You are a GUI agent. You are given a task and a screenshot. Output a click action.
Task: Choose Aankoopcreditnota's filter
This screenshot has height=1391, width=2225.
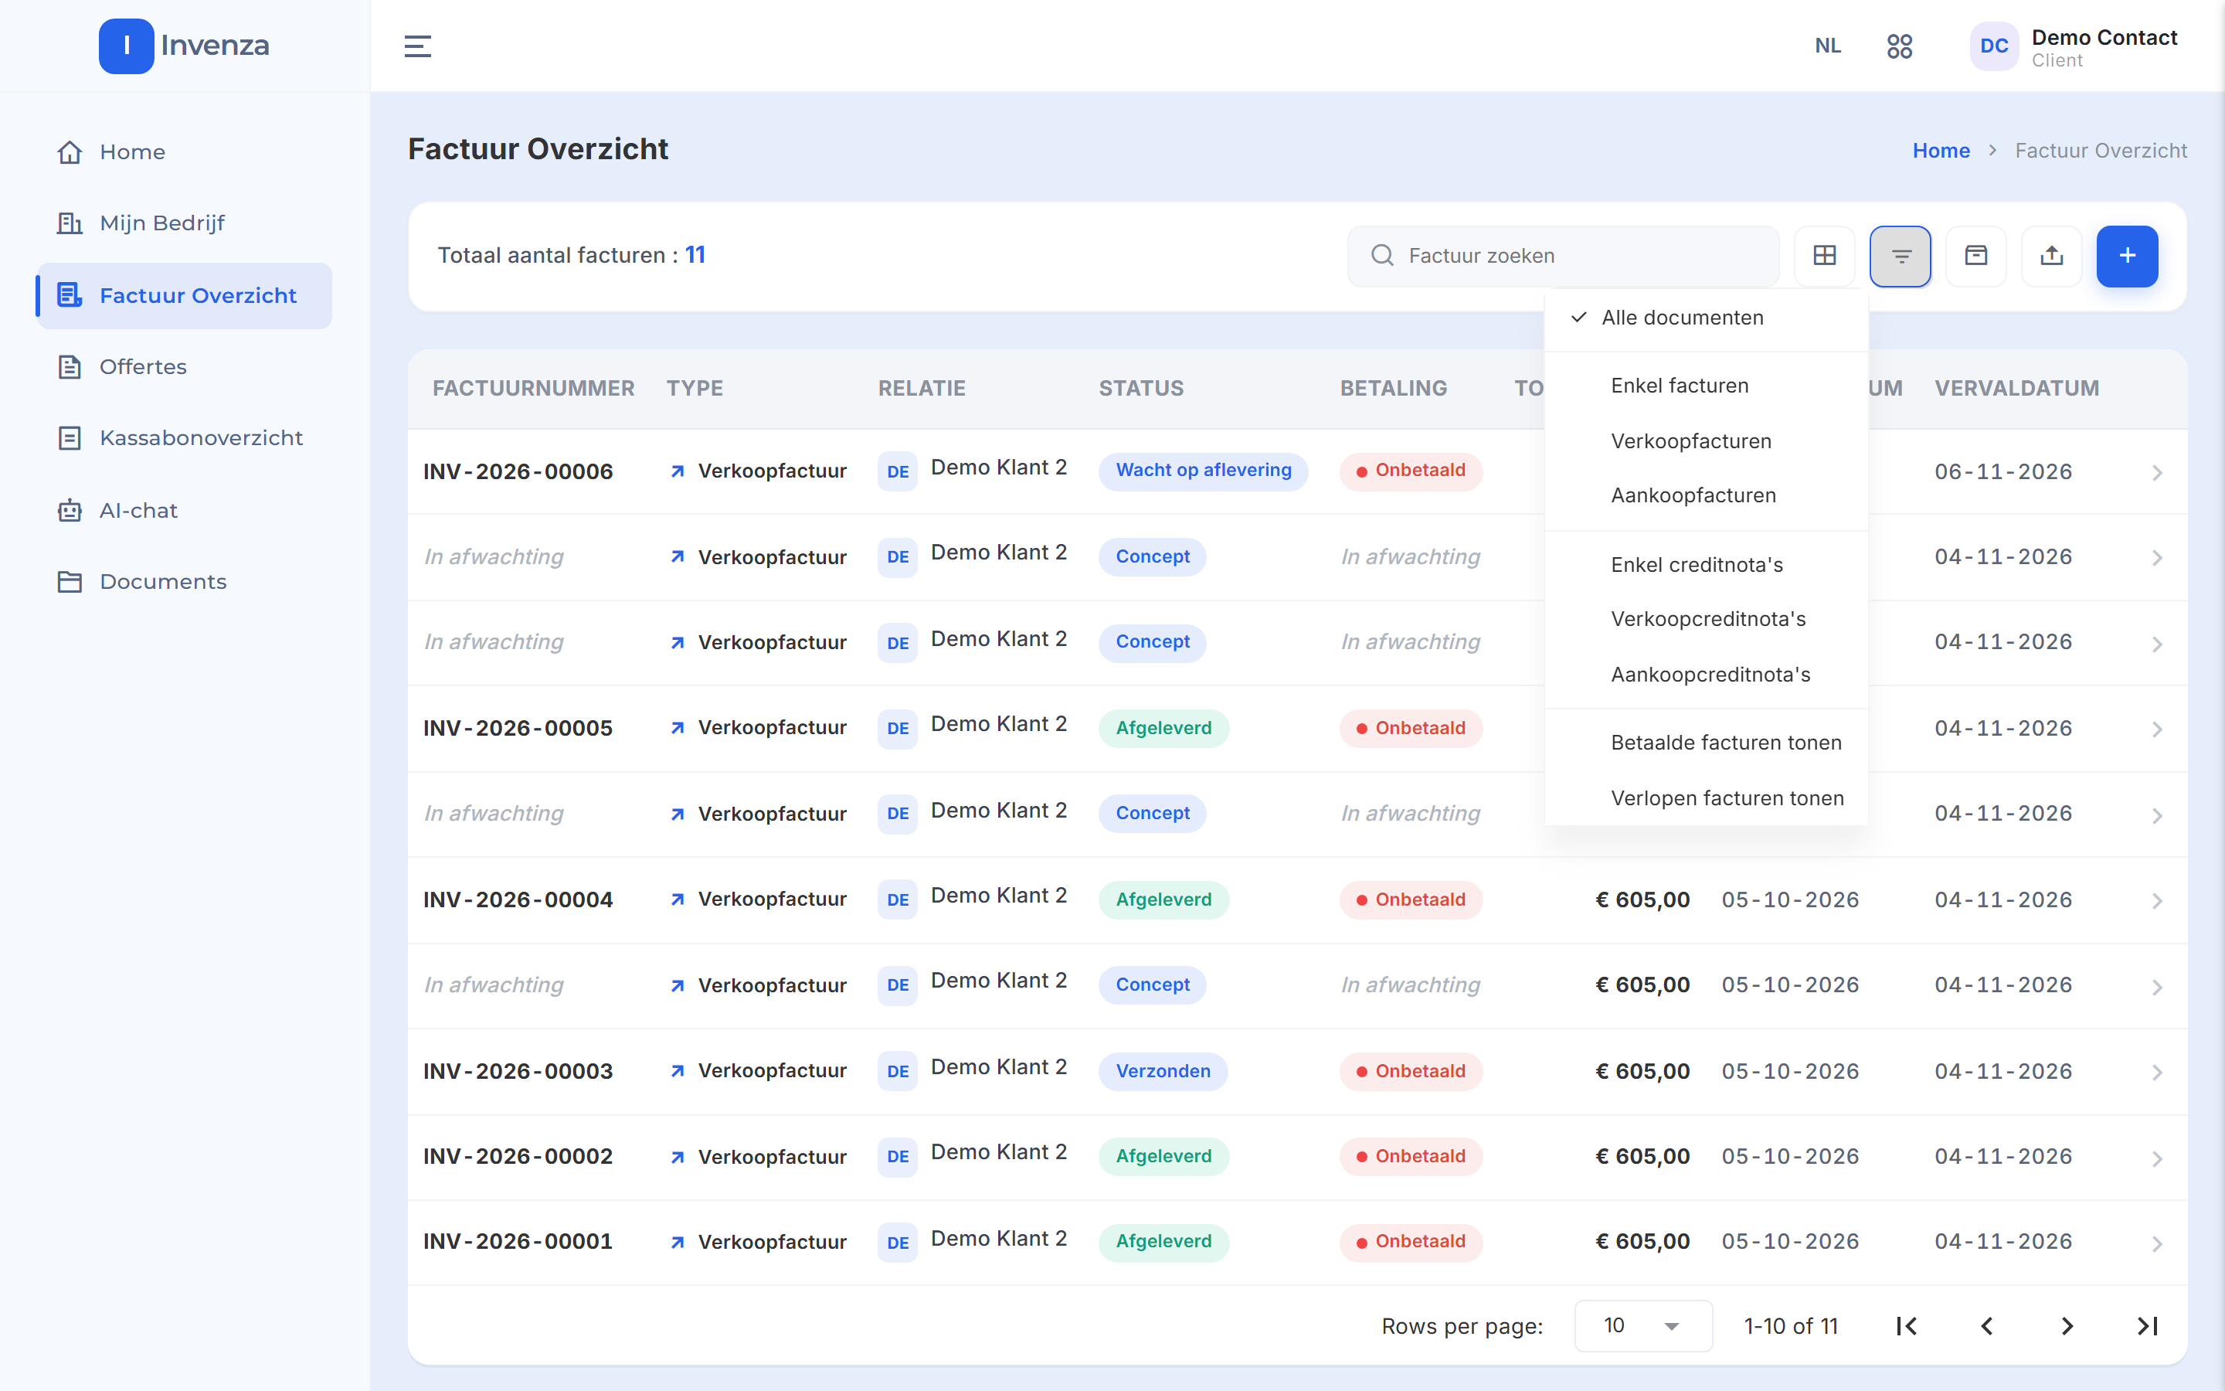click(1707, 675)
